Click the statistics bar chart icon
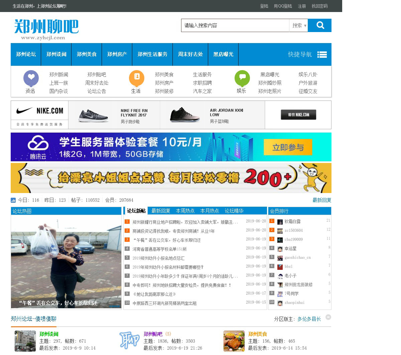This screenshot has height=355, width=401. (13, 200)
